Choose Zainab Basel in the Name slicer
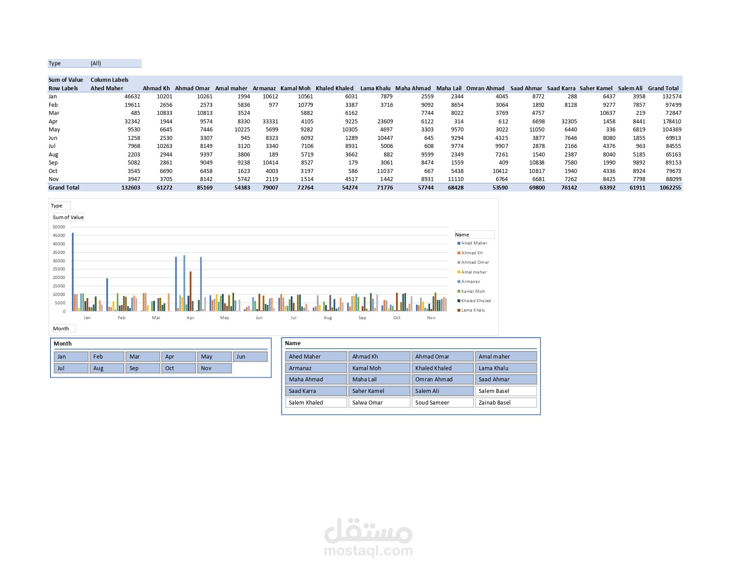The image size is (737, 570). [x=506, y=402]
